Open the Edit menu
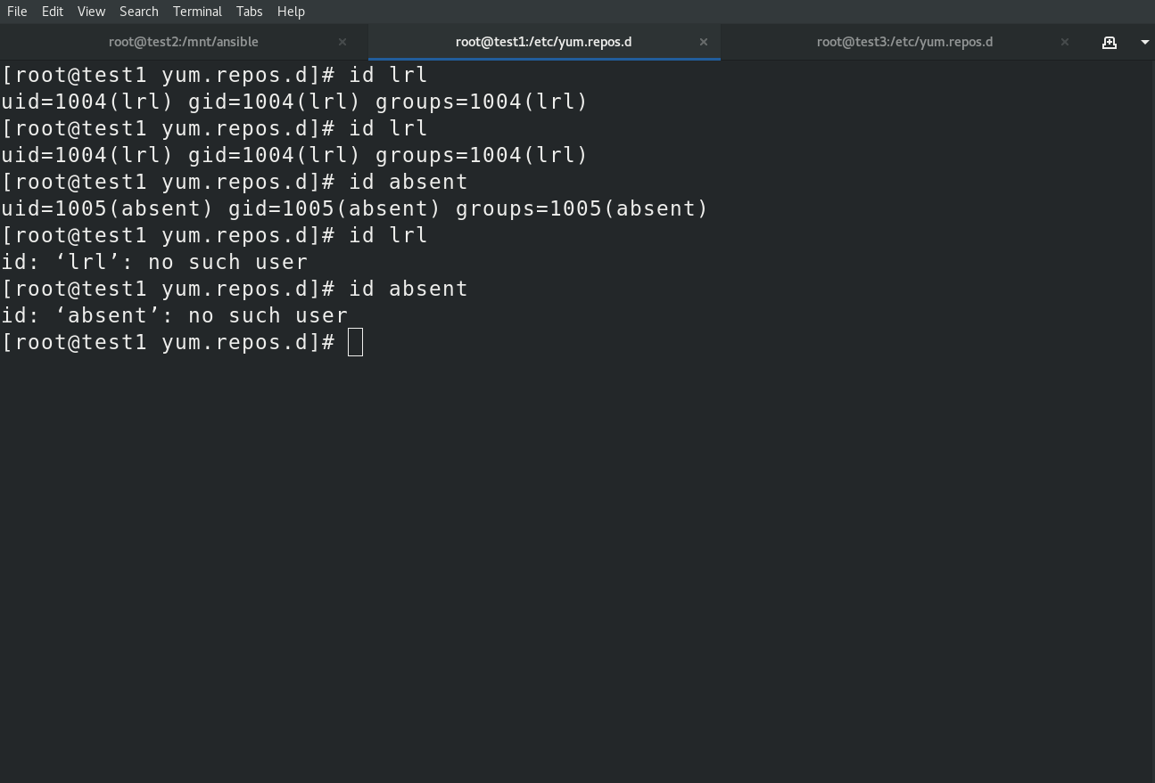 [x=53, y=12]
